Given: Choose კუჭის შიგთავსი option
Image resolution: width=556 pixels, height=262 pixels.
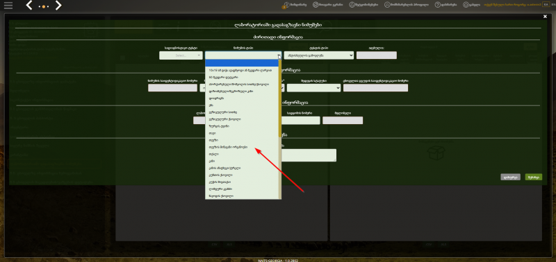Looking at the screenshot, I should 242,182.
